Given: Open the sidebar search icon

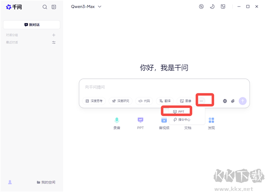Looking at the screenshot, I should [x=45, y=7].
